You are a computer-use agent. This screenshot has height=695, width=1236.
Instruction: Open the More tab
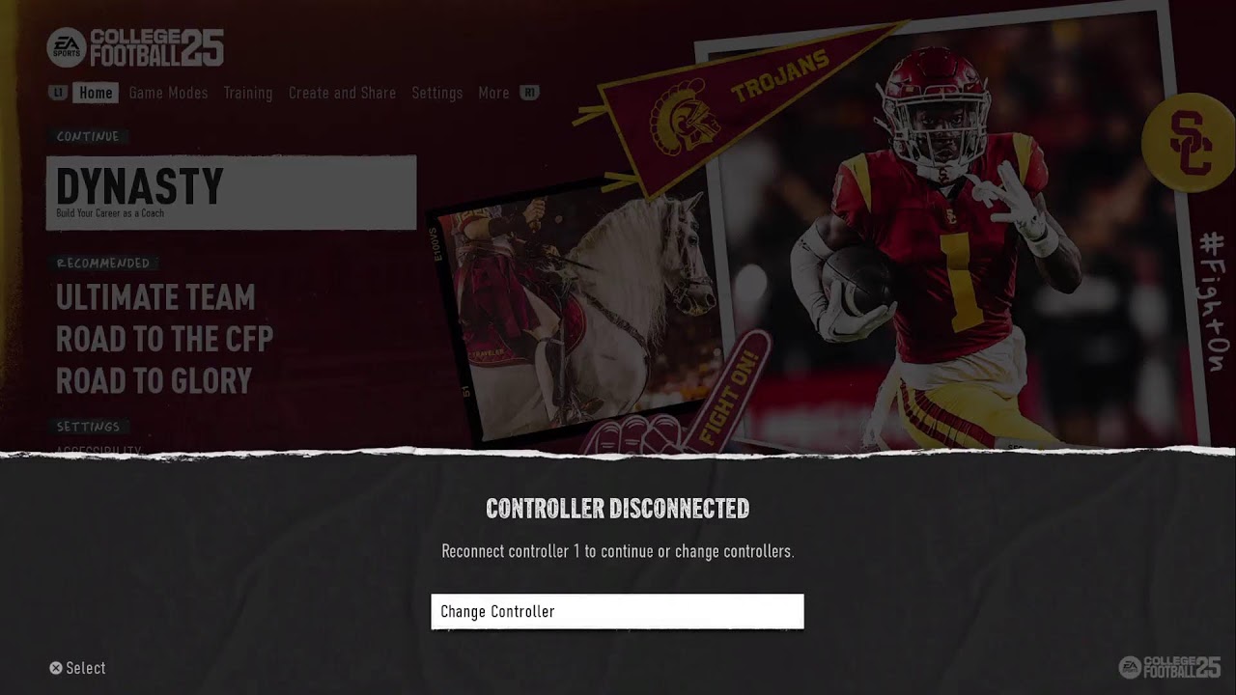pyautogui.click(x=493, y=93)
